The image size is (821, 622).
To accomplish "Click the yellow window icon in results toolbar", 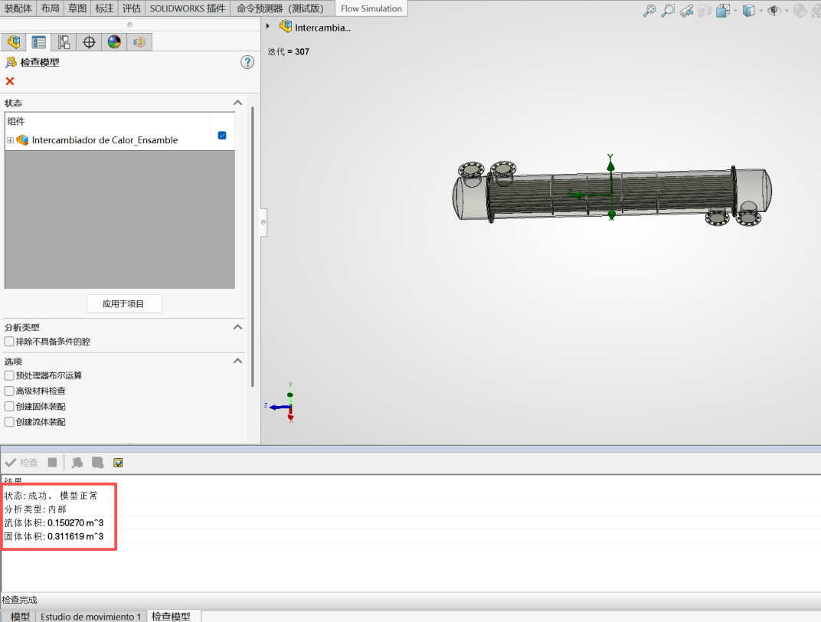I will [x=119, y=463].
